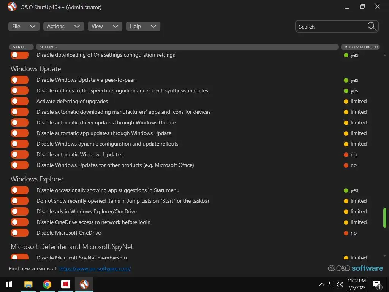Toggle Disable automatic Windows Updates switch
Image resolution: width=389 pixels, height=292 pixels.
coord(20,154)
